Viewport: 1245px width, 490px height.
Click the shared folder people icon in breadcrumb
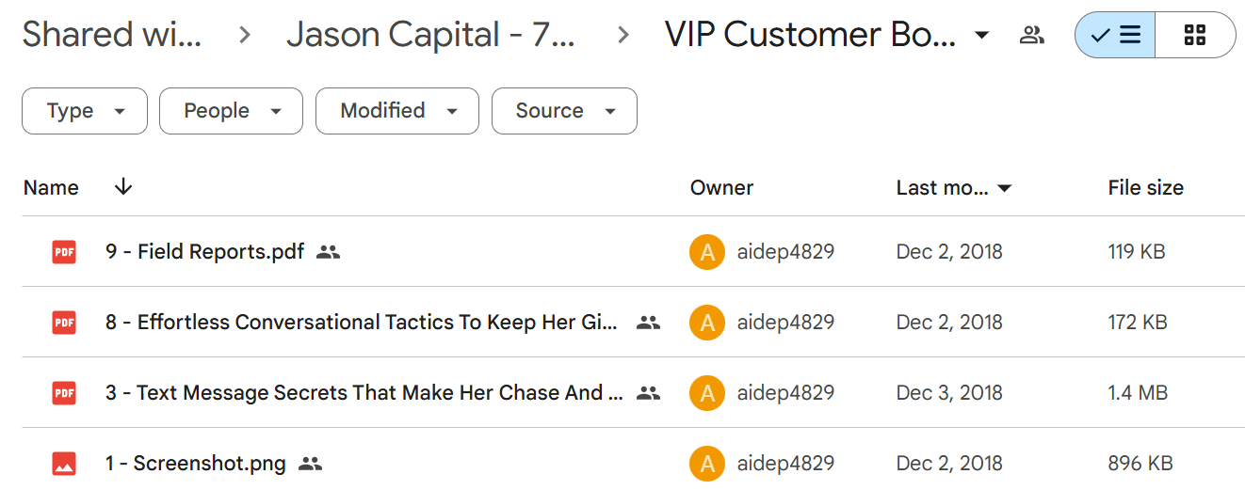pyautogui.click(x=1032, y=36)
